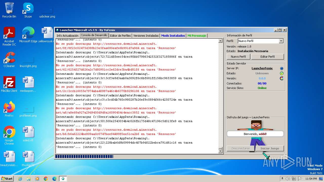The image size is (324, 182).
Task: Click the download progress bar
Action: pyautogui.click(x=139, y=156)
